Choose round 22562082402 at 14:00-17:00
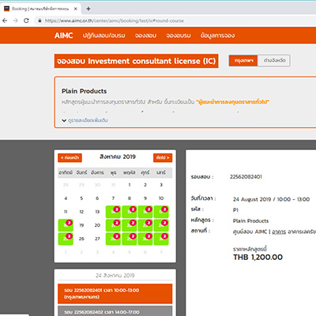Screen dimensions: 316x316 click(115, 311)
